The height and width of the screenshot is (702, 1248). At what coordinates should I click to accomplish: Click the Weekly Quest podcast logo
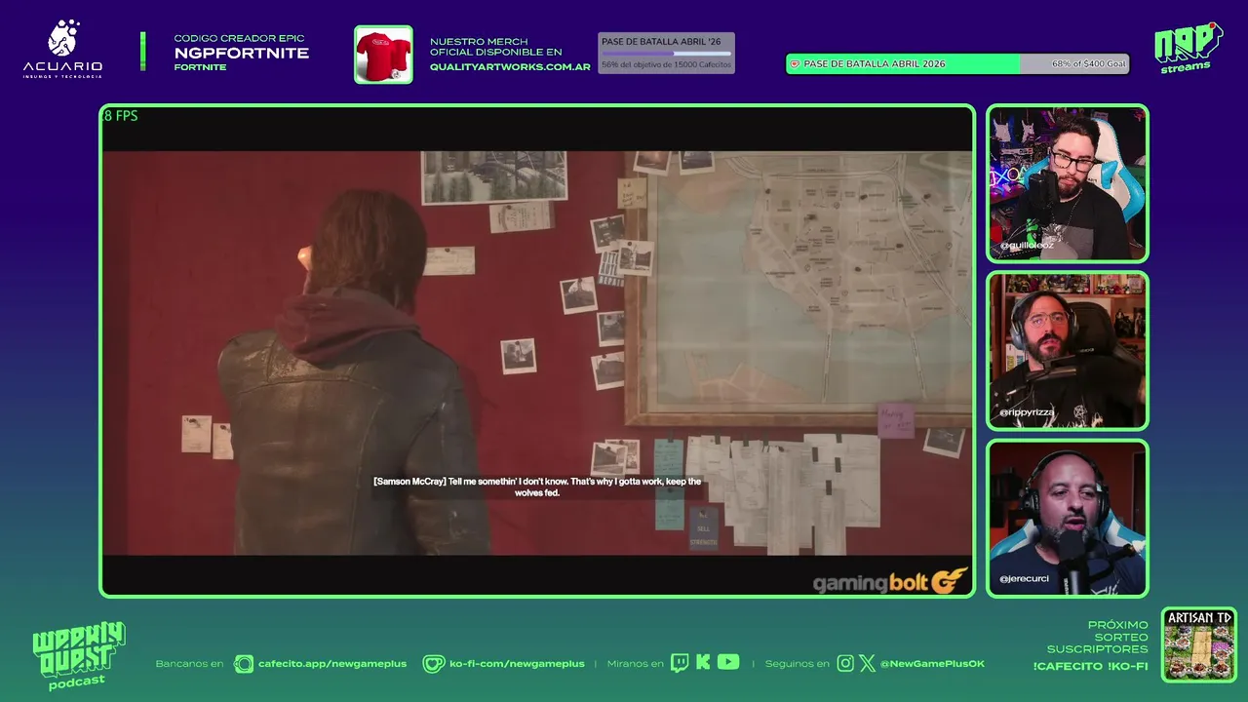(x=78, y=656)
